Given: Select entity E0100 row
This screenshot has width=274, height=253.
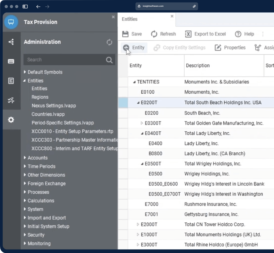Looking at the screenshot, I should [x=196, y=92].
